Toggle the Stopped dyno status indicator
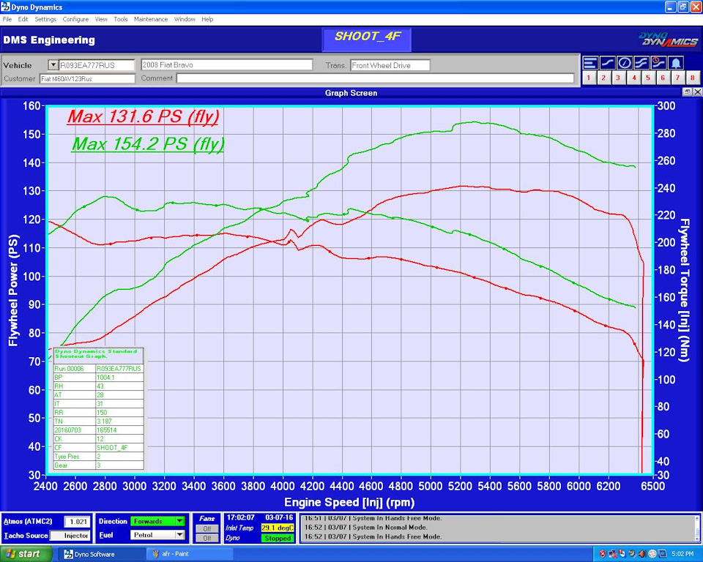 tap(278, 539)
